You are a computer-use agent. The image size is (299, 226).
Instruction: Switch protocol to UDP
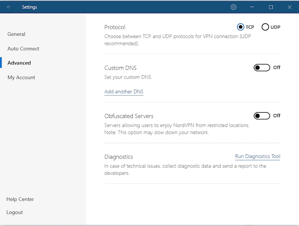[x=265, y=27]
